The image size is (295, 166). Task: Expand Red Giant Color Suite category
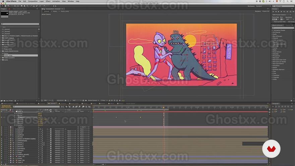tap(272, 60)
